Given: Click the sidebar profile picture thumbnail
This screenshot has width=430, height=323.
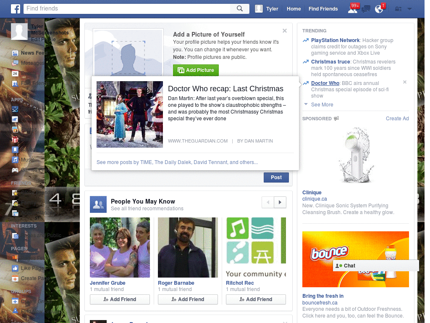Looking at the screenshot, I should tap(19, 31).
